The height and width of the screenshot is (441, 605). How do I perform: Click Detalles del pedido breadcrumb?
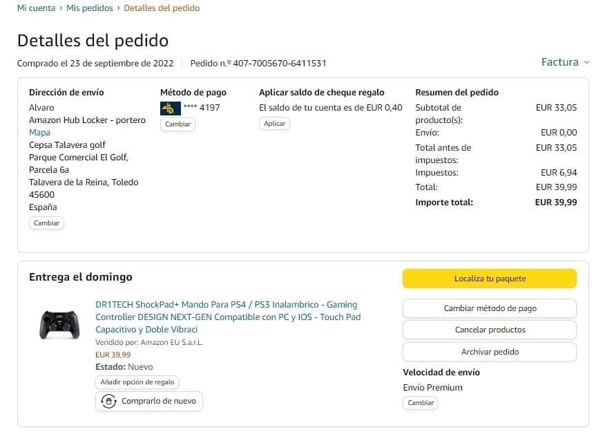[x=162, y=8]
